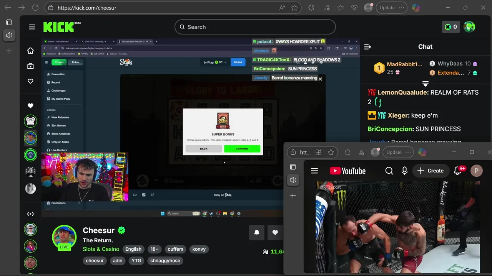This screenshot has width=492, height=276.
Task: Open Extensions in YouTube window
Action: pyautogui.click(x=347, y=153)
